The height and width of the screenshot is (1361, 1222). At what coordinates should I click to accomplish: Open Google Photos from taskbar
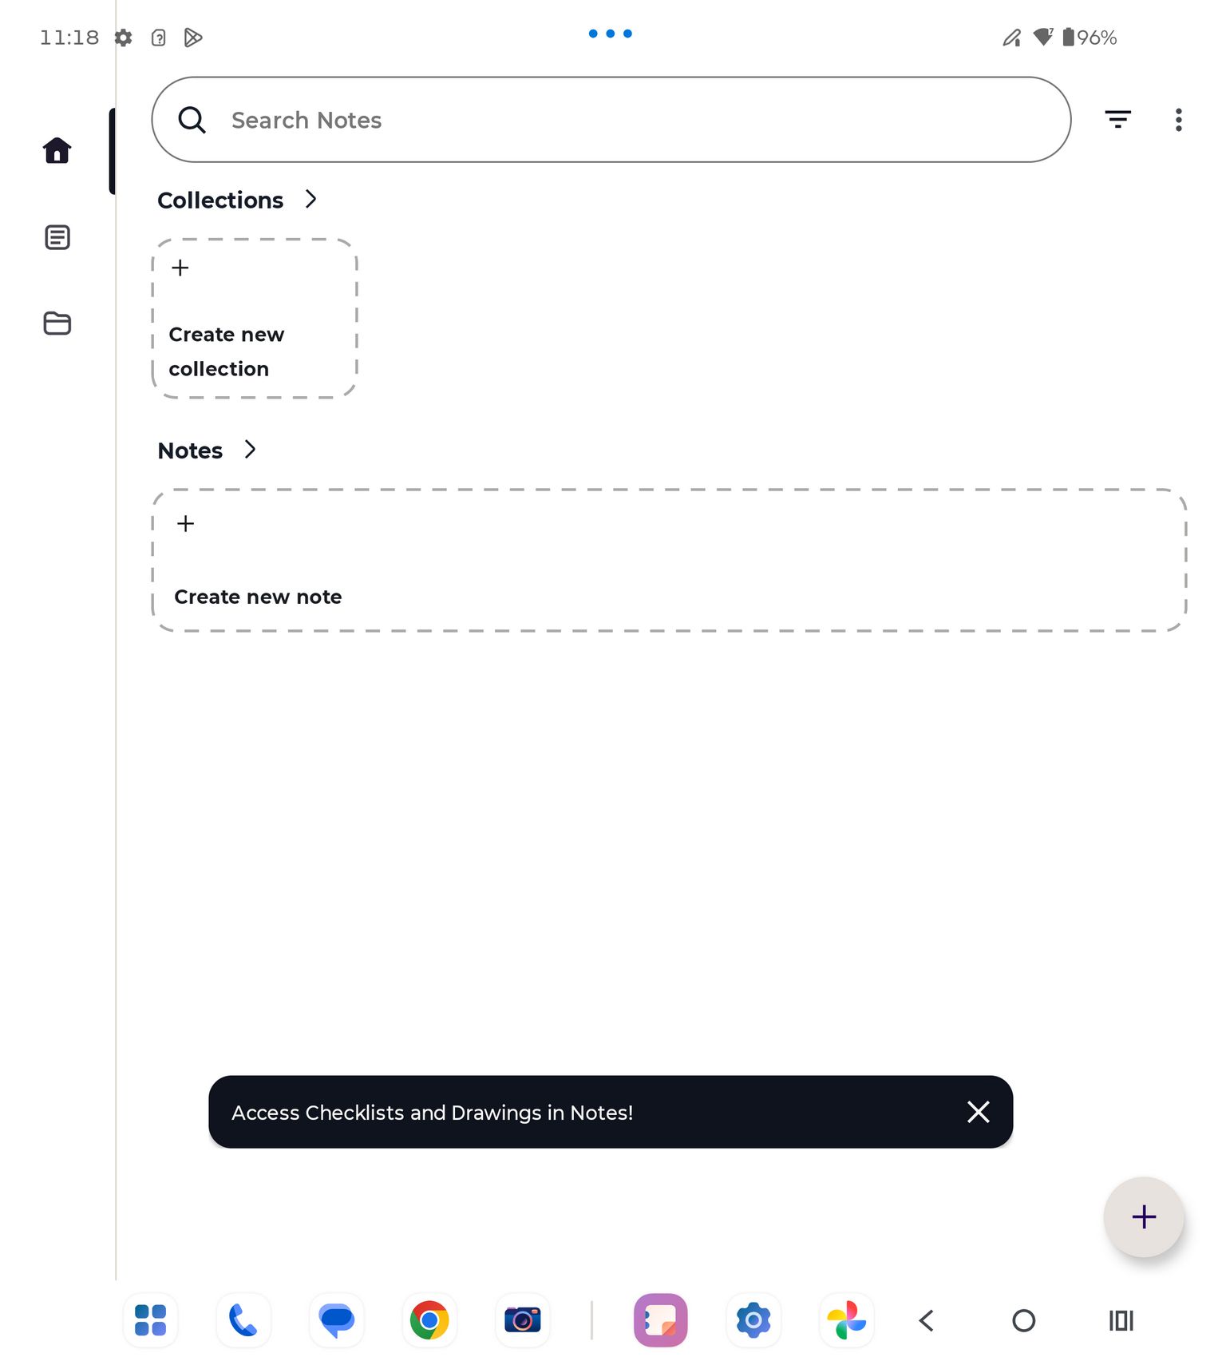846,1319
